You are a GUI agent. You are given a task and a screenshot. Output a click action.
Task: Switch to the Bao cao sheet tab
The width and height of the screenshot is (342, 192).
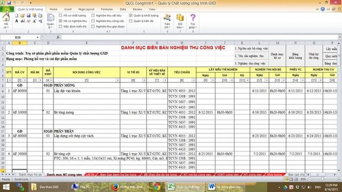click(x=296, y=174)
